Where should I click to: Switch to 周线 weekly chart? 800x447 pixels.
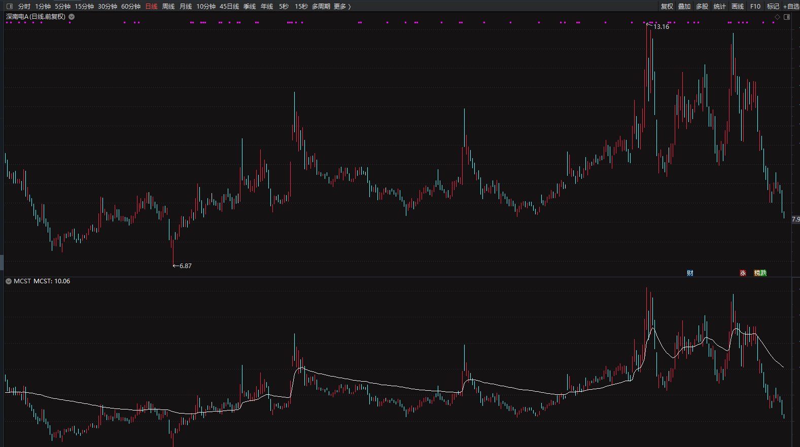[x=168, y=7]
